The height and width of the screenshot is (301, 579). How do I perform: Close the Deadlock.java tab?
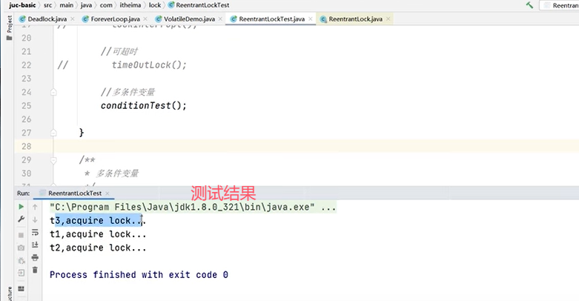coord(73,19)
